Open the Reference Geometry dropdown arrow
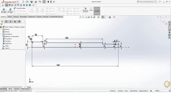Image resolution: width=171 pixels, height=96 pixels. pyautogui.click(x=85, y=14)
